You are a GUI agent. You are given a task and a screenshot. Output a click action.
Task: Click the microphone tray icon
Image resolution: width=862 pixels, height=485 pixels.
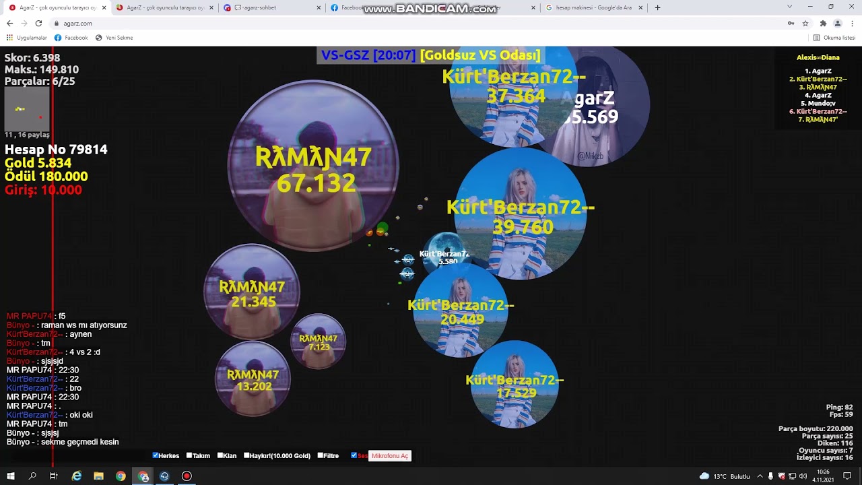pyautogui.click(x=771, y=476)
